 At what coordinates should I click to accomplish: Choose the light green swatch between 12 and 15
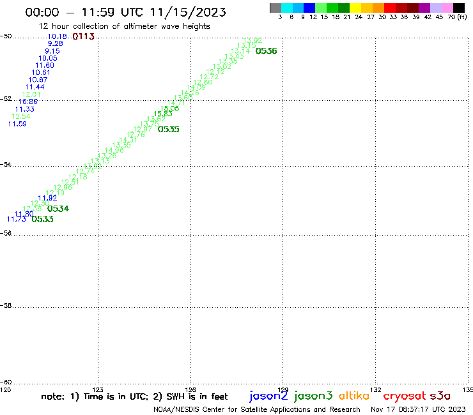click(x=321, y=8)
